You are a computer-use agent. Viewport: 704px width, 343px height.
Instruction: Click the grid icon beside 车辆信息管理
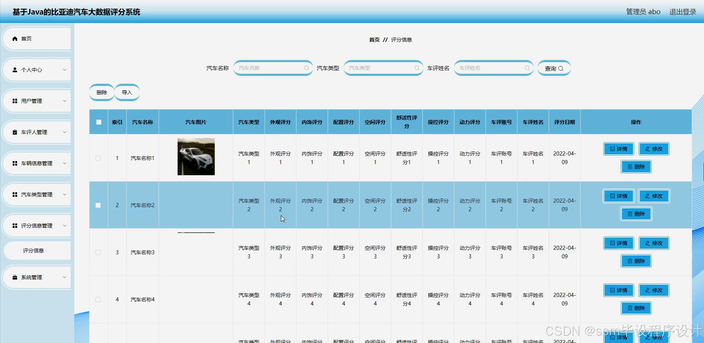coord(15,163)
